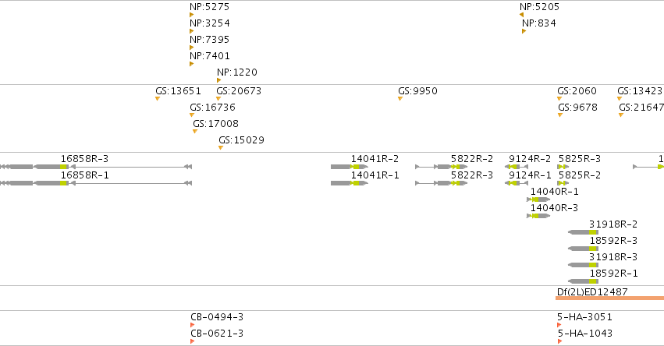Select the 5822R-2 transcript label
The image size is (664, 346).
(x=472, y=159)
